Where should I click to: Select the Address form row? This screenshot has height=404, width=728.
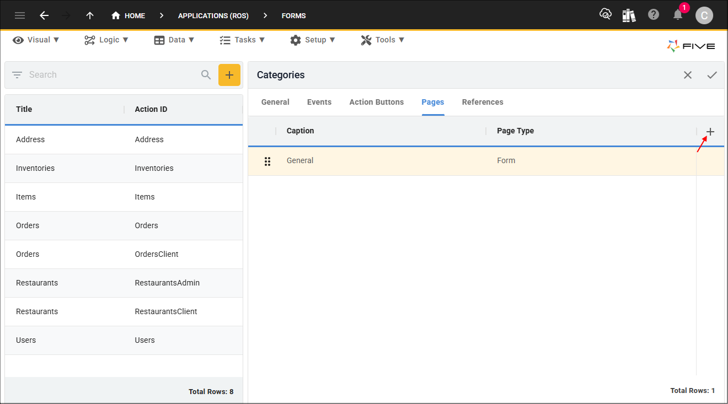124,139
